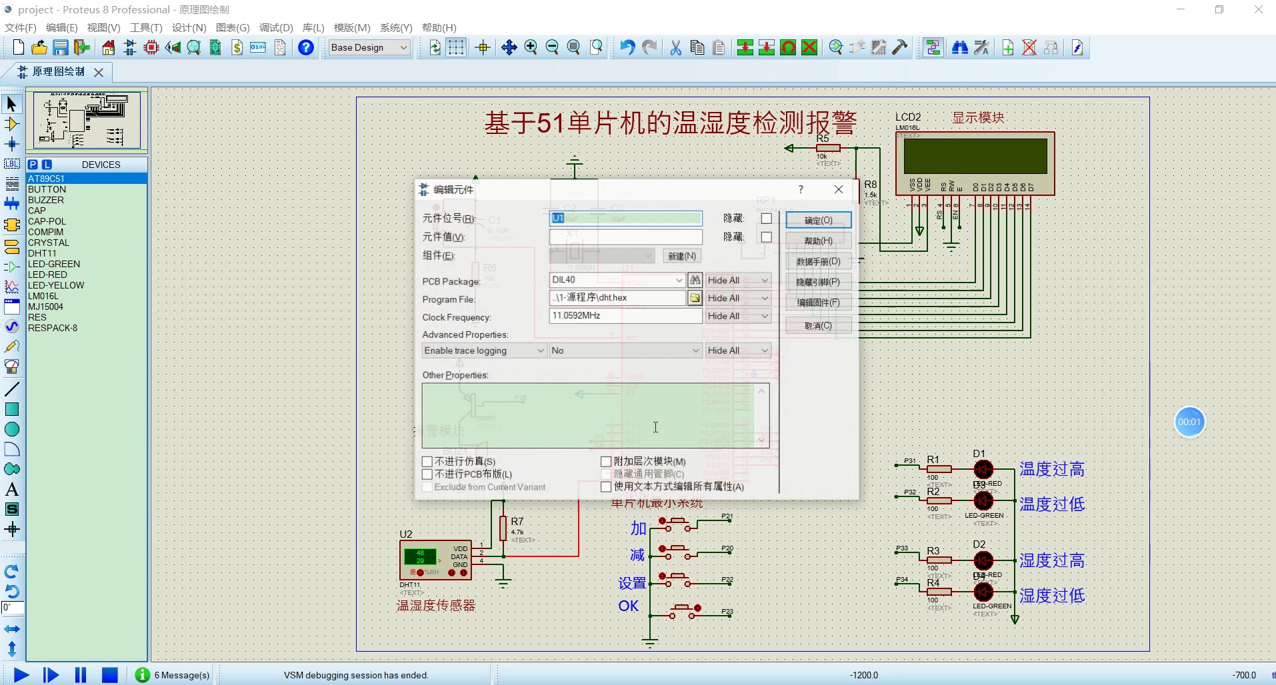The height and width of the screenshot is (685, 1276).
Task: Toggle hidden checkbox for 元件位号
Action: [767, 219]
